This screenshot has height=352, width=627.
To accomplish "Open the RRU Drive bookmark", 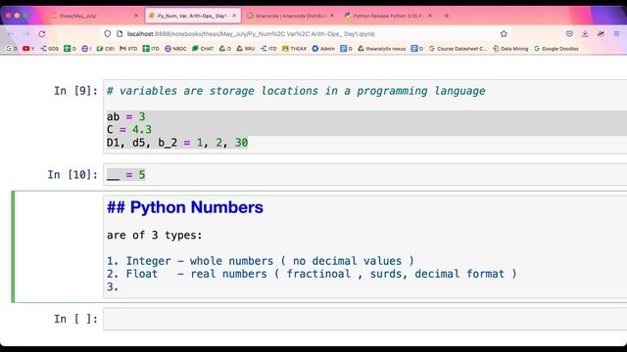I will tap(246, 49).
